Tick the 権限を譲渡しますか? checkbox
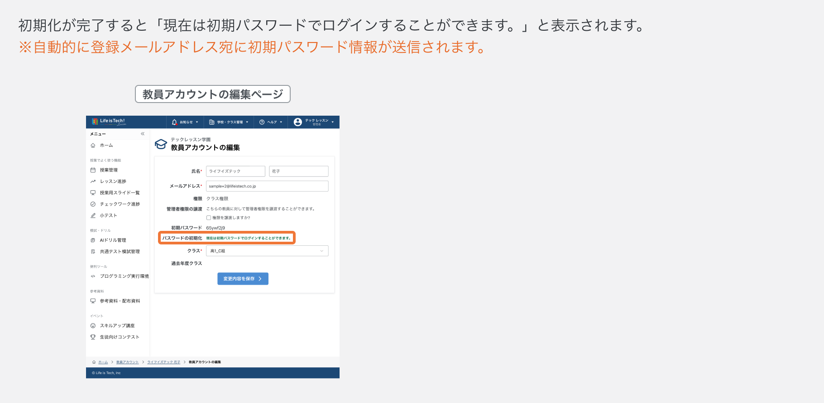Viewport: 824px width, 403px height. point(209,218)
